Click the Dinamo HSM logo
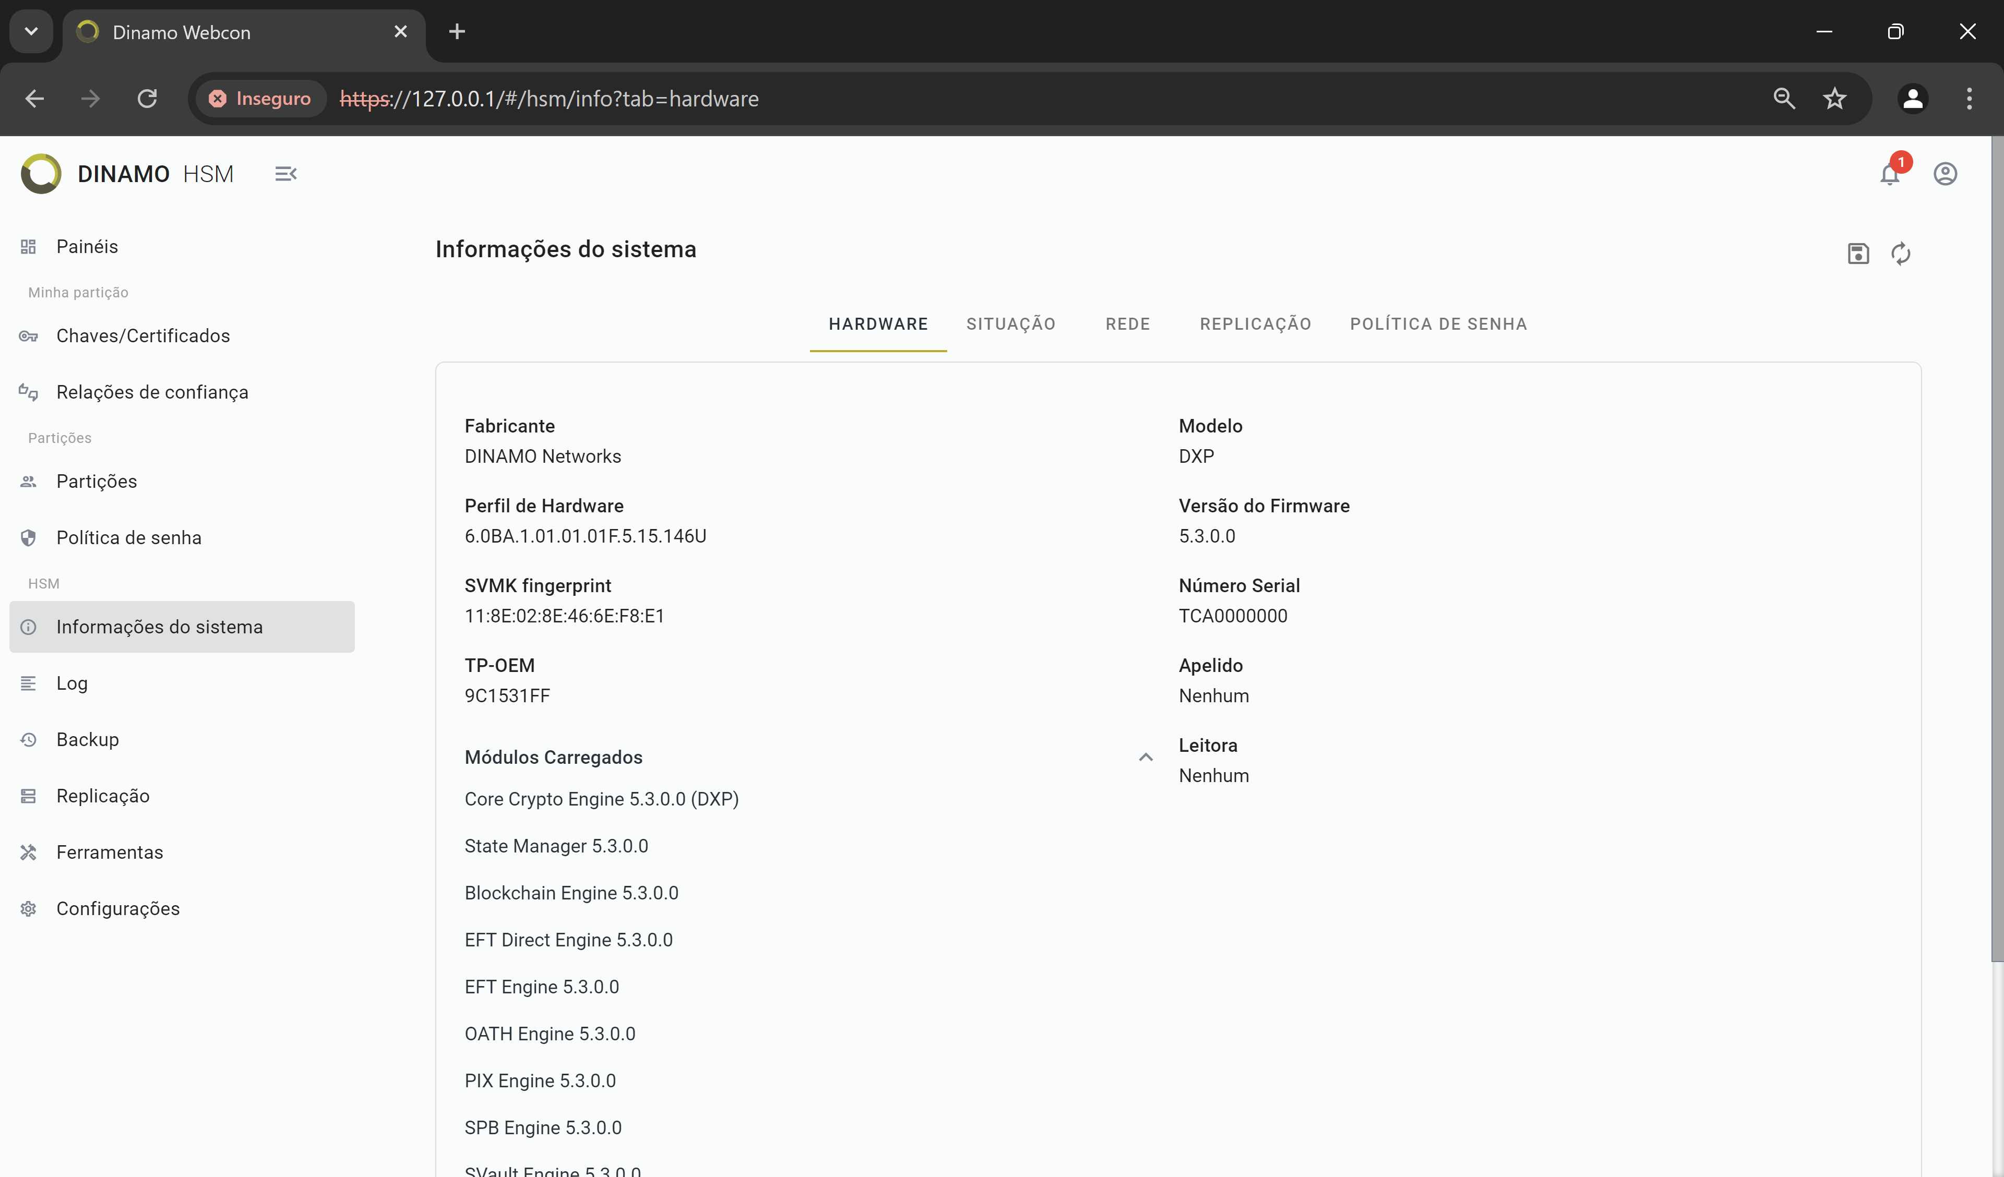The image size is (2004, 1177). 128,173
